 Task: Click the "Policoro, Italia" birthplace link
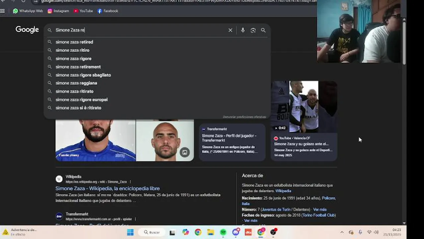pos(289,201)
